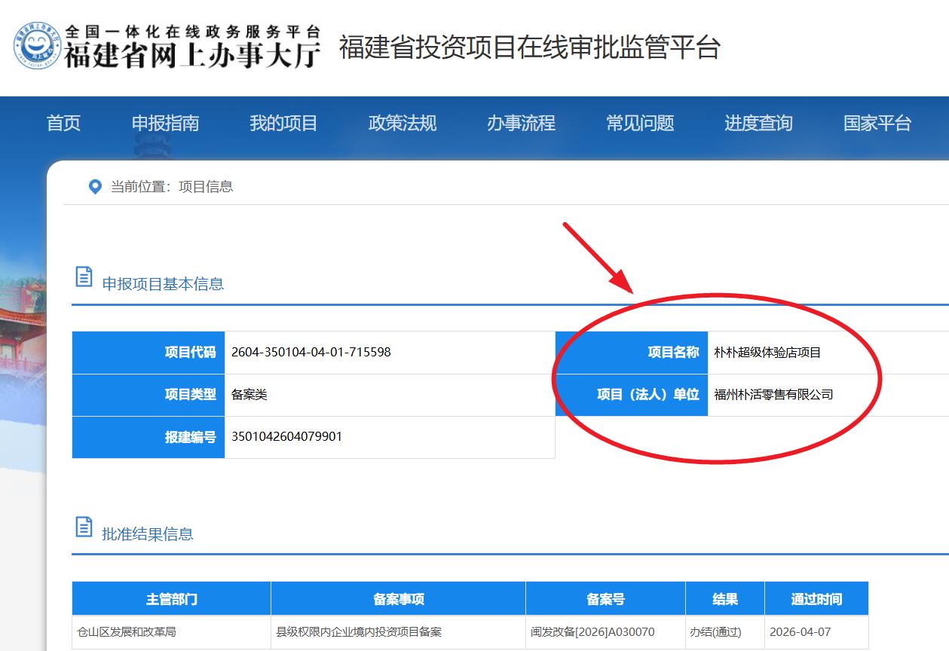This screenshot has height=651, width=949.
Task: Click 进度查询 in the navigation bar
Action: (758, 124)
